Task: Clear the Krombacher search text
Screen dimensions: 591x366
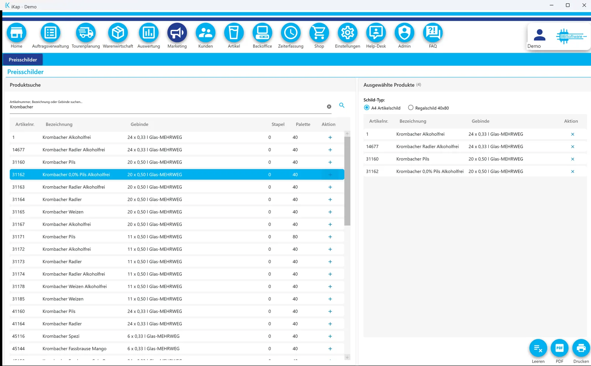Action: click(329, 107)
